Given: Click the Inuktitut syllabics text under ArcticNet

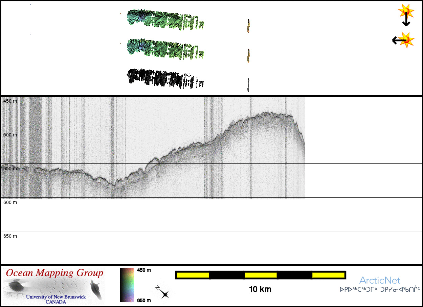Looking at the screenshot, I should click(x=380, y=289).
